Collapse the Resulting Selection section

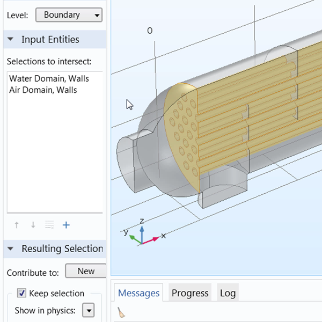click(x=11, y=249)
